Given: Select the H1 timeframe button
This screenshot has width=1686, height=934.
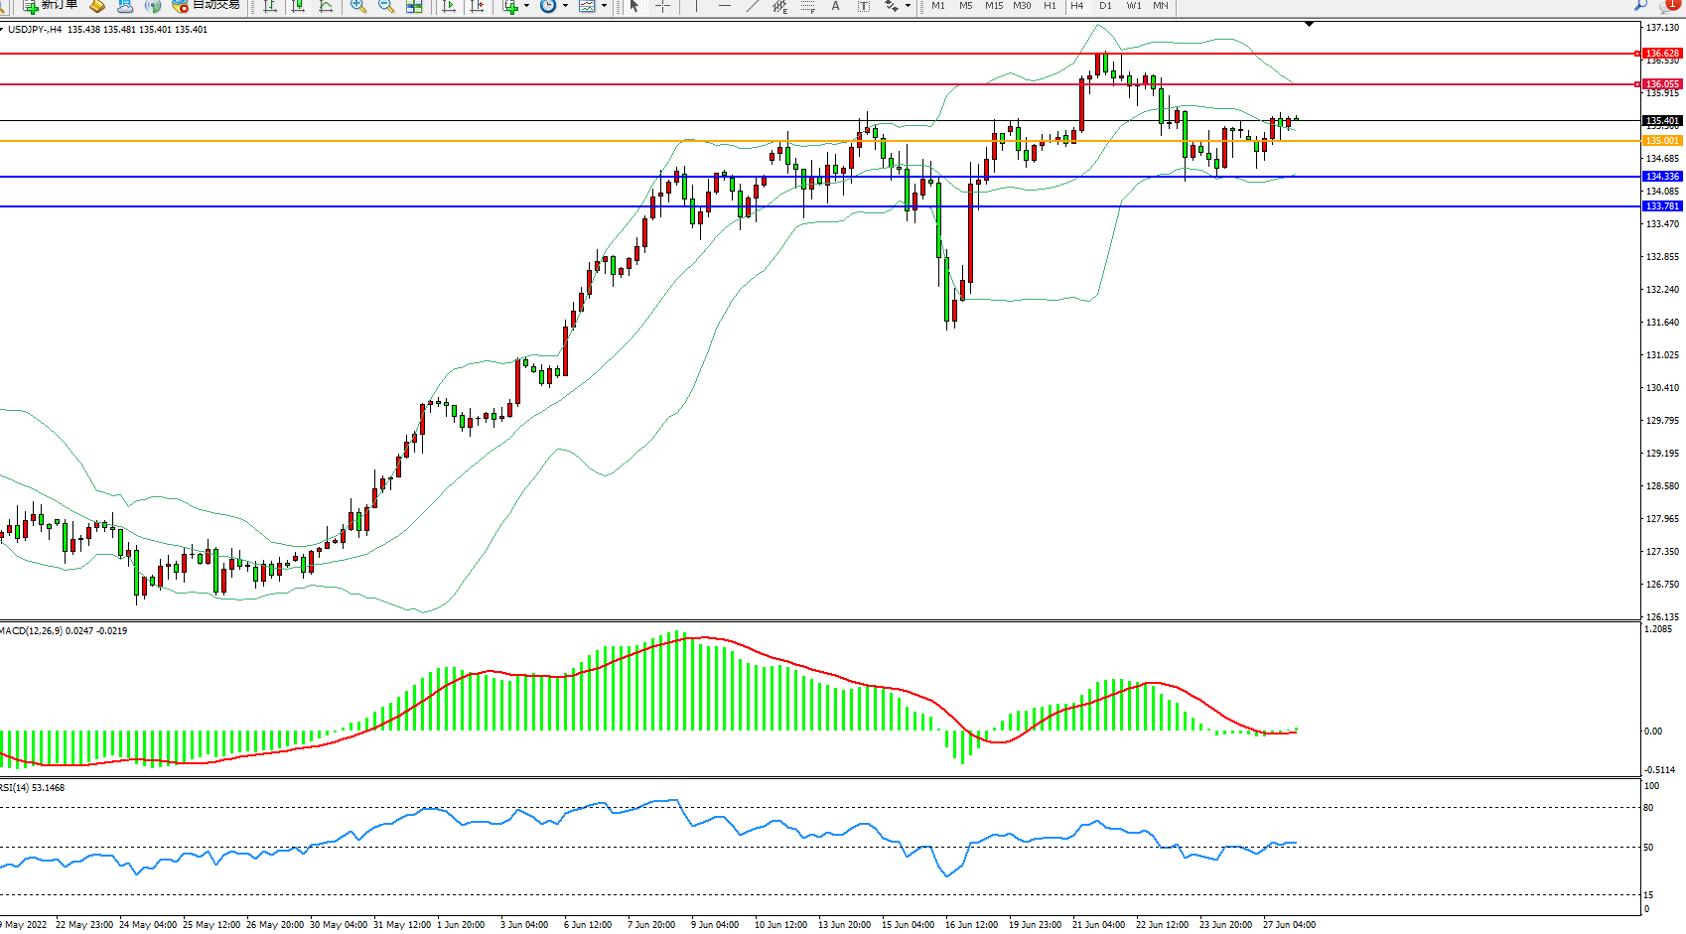Looking at the screenshot, I should coord(1050,6).
